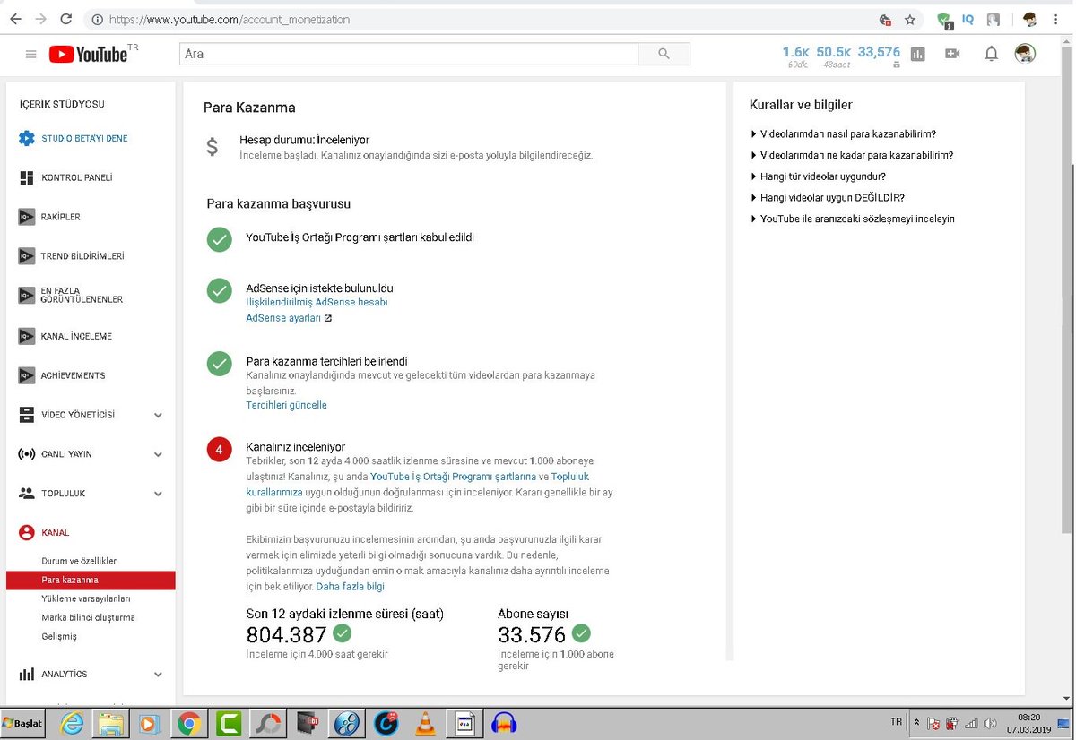Open the green shield extension icon
Image resolution: width=1076 pixels, height=740 pixels.
point(943,20)
